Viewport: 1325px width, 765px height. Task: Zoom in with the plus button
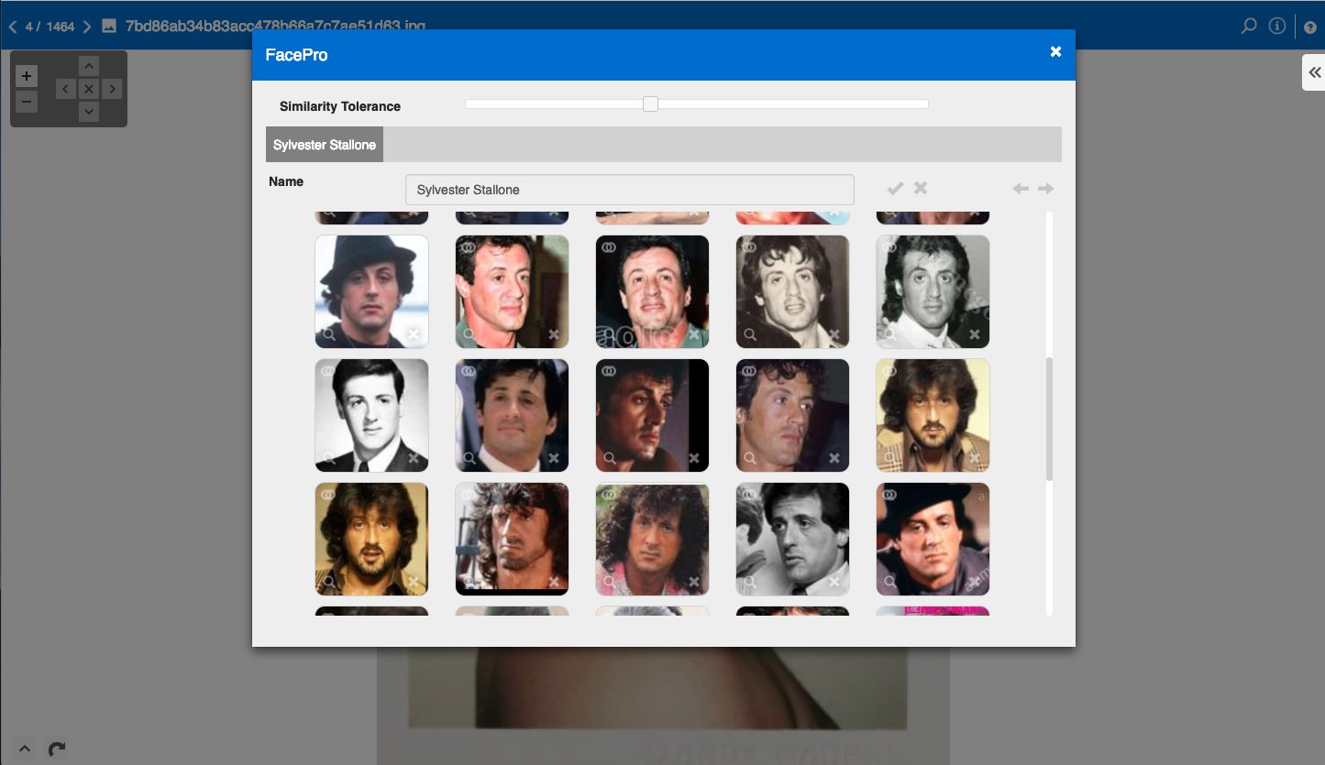(27, 76)
